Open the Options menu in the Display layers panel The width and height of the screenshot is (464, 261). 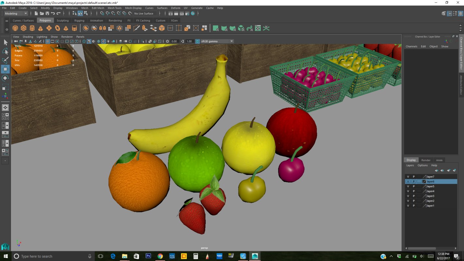pos(422,165)
